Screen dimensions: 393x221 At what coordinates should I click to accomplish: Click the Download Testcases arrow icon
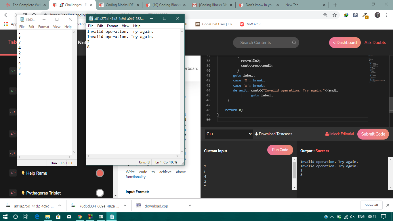tap(256, 134)
